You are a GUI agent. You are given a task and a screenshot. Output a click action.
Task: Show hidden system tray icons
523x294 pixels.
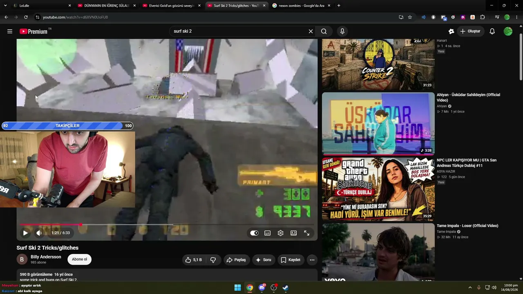pos(470,288)
